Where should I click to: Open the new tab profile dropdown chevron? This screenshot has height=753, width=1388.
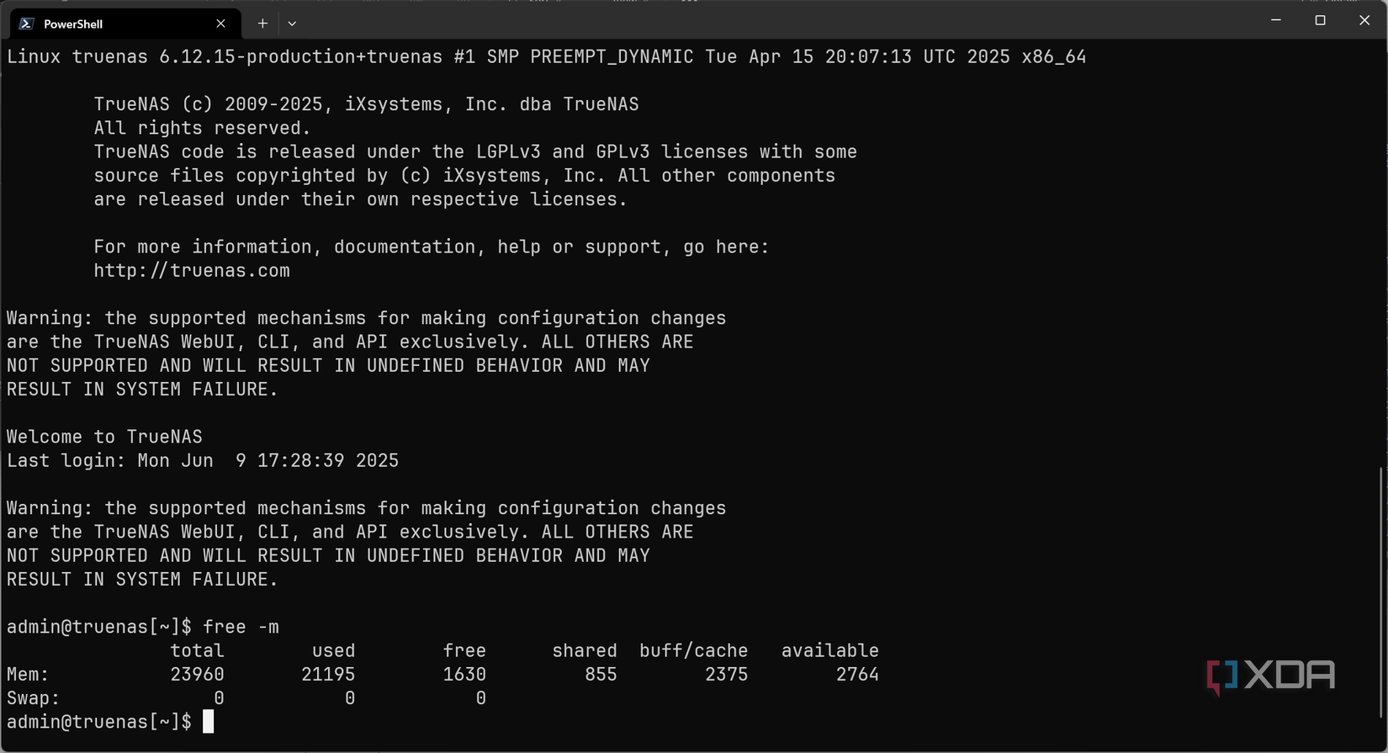[292, 24]
